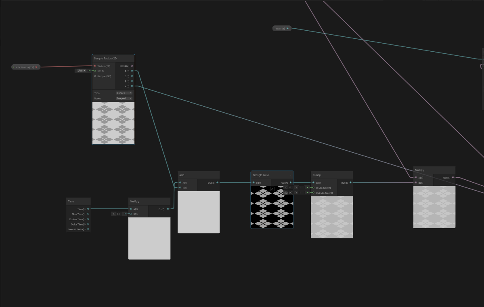Select the Multiply node connected to Time

point(149,202)
